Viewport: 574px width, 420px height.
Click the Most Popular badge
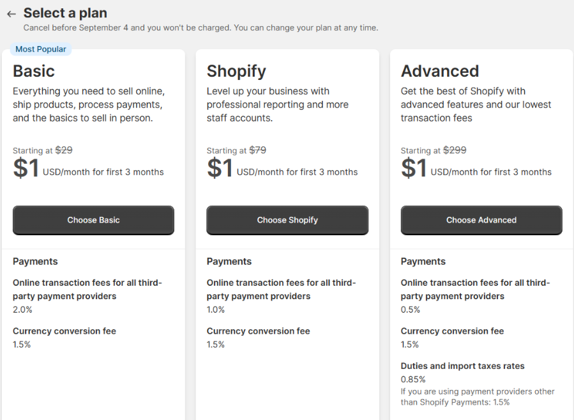[41, 49]
